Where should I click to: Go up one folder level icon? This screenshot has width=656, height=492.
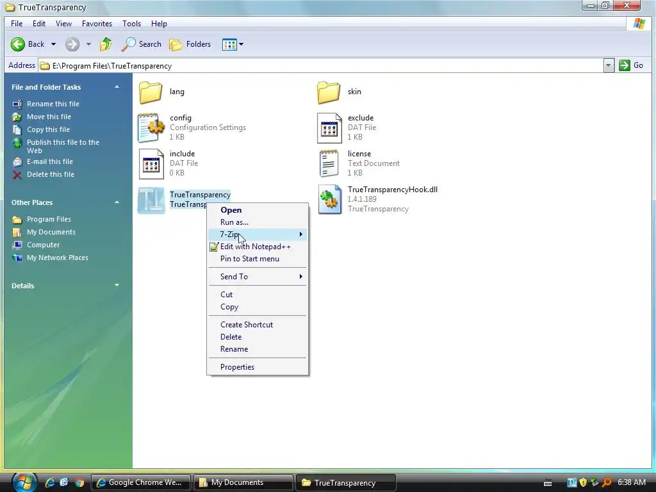(x=106, y=44)
